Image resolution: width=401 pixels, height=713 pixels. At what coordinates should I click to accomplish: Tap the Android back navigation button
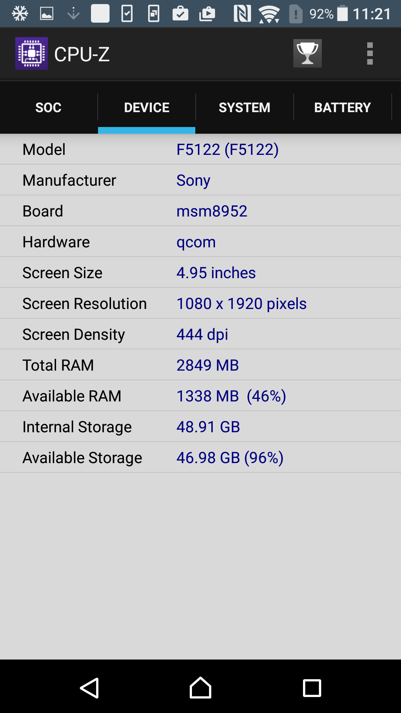pos(89,688)
